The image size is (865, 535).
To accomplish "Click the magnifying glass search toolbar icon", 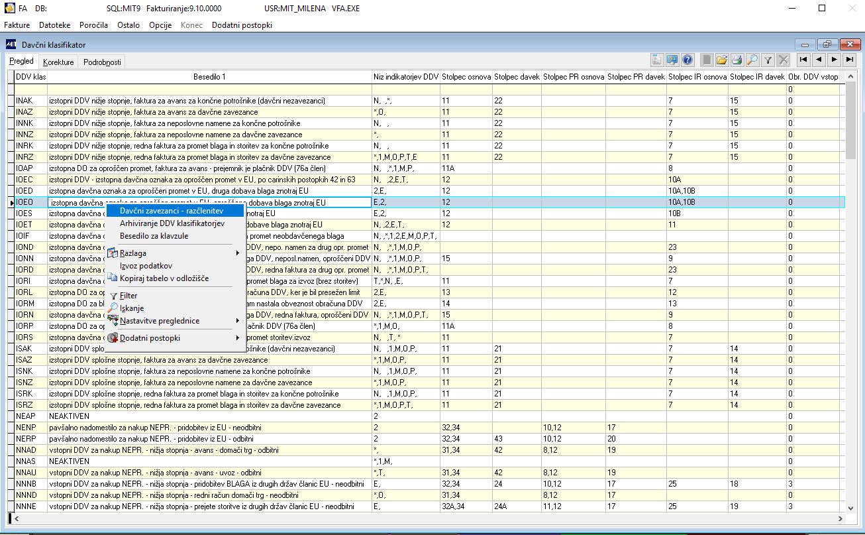I will (x=752, y=60).
